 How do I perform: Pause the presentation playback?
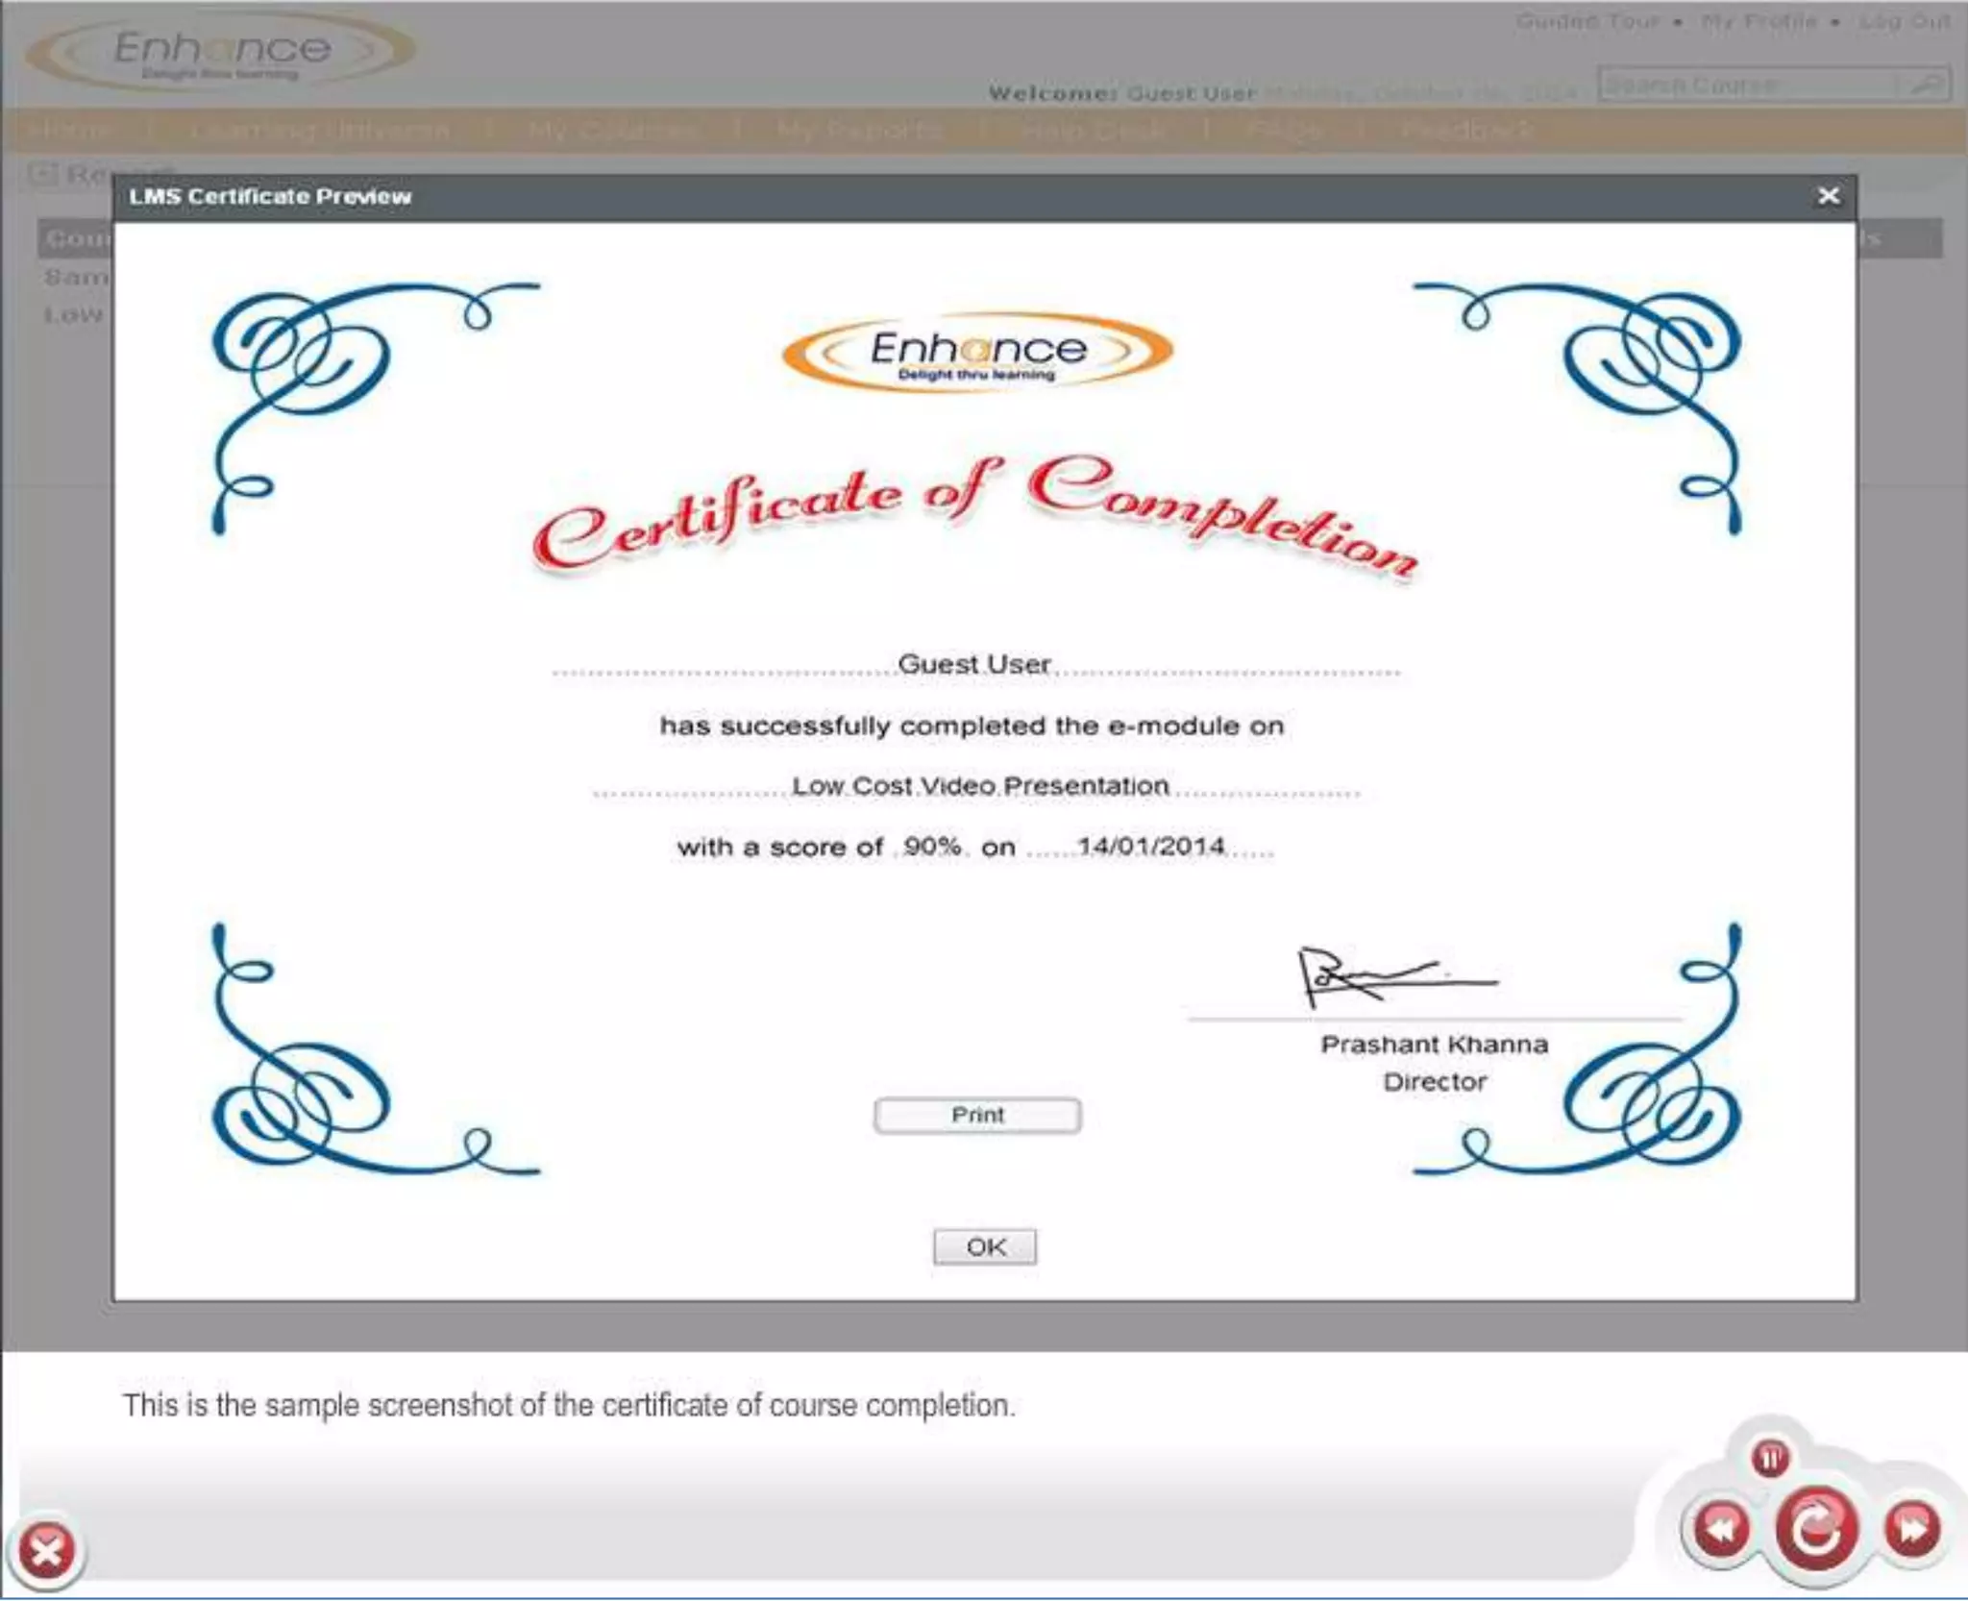coord(1770,1458)
